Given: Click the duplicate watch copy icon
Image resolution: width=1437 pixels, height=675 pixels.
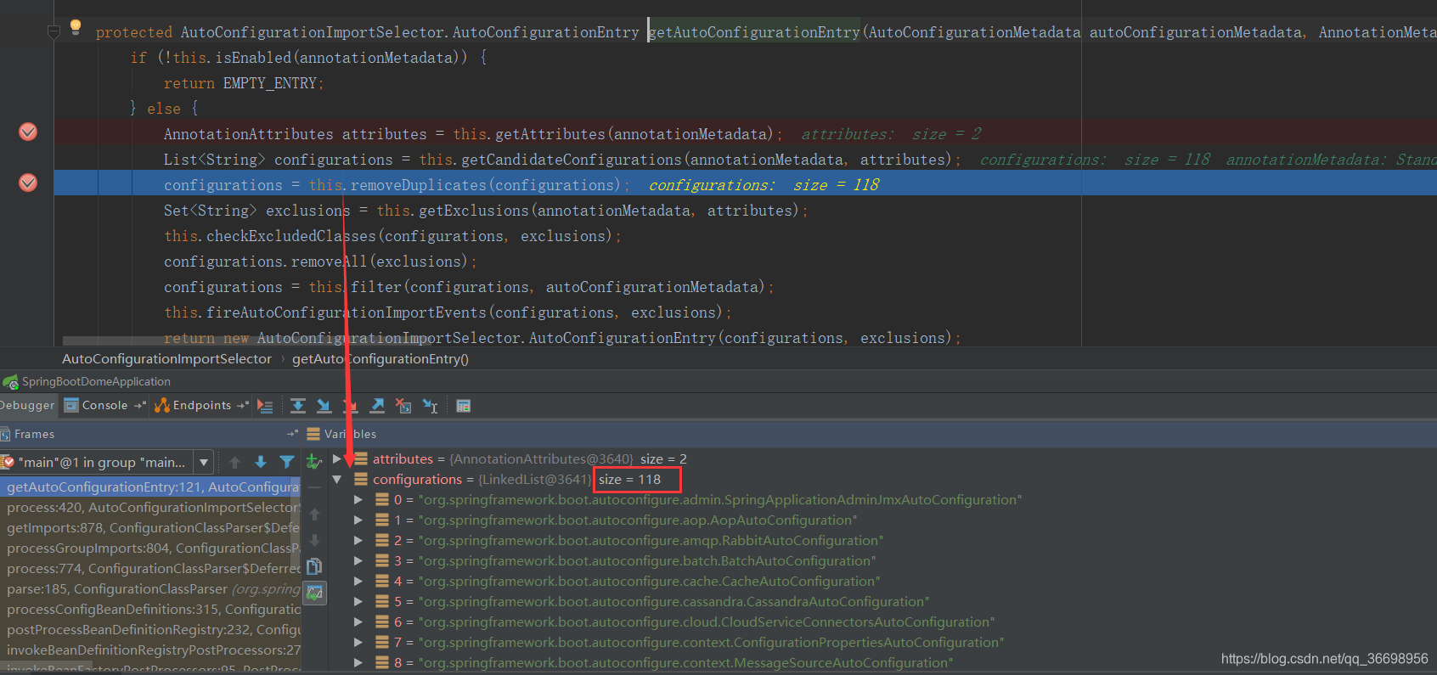Looking at the screenshot, I should (x=314, y=566).
